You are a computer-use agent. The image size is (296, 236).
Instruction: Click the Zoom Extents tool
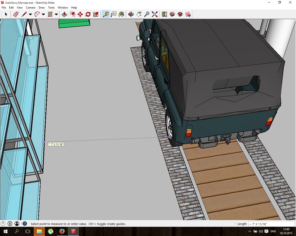coord(154,14)
